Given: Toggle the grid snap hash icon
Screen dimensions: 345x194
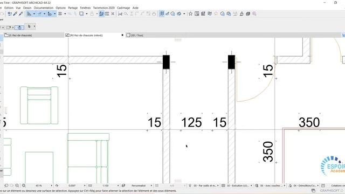Looking at the screenshot, I should pyautogui.click(x=60, y=13).
